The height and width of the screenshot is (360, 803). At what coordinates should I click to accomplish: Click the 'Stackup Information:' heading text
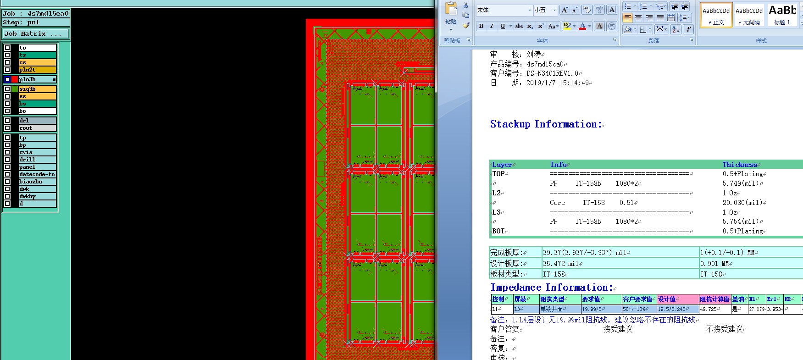pos(546,124)
